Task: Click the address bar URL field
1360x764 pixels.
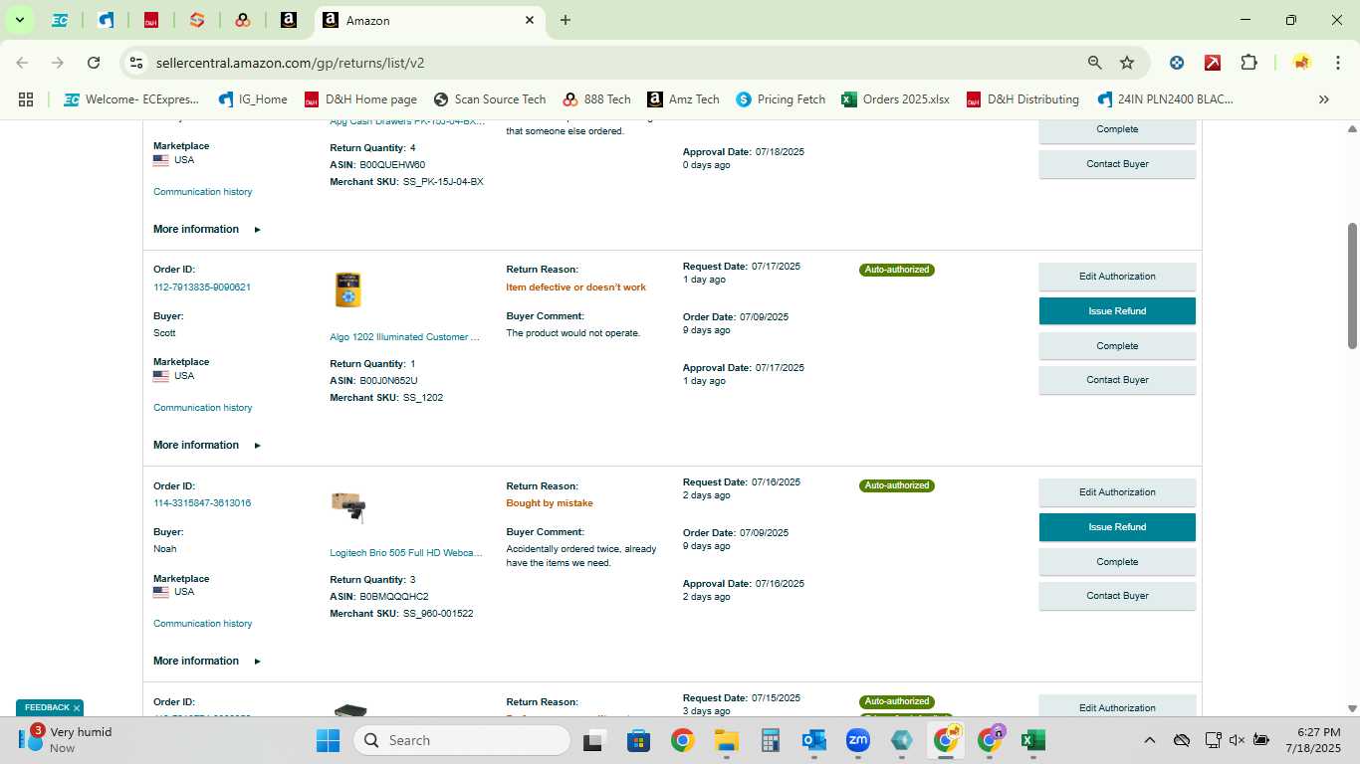Action: pos(612,63)
